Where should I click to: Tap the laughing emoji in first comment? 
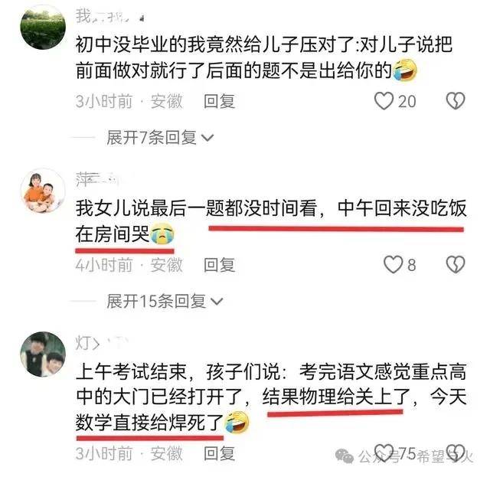pyautogui.click(x=405, y=70)
